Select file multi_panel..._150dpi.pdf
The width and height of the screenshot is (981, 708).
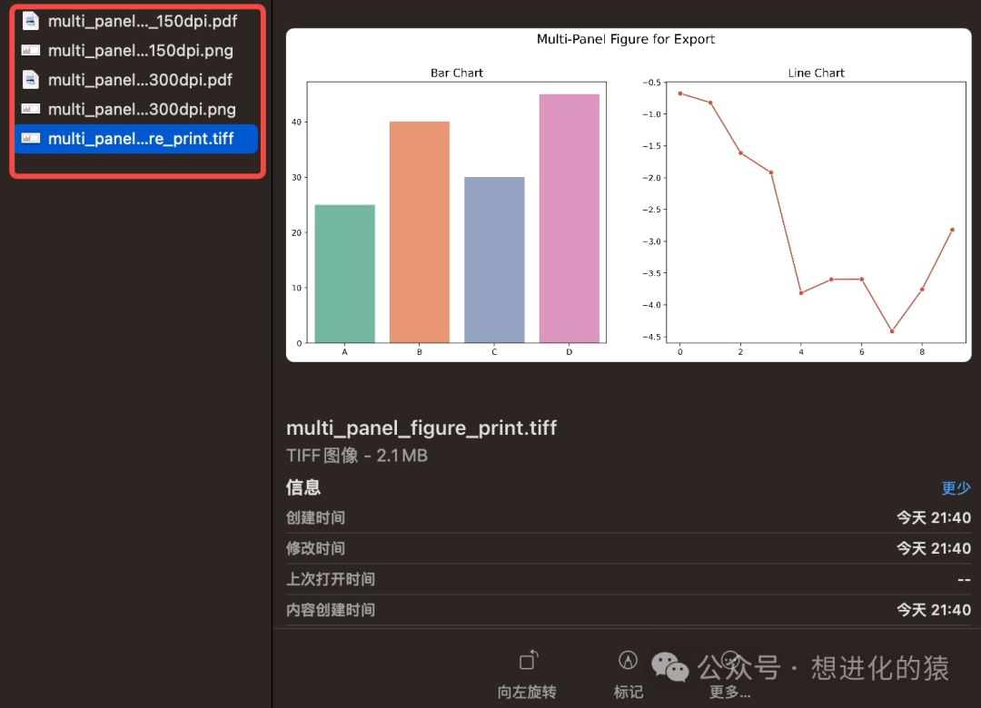pos(136,21)
